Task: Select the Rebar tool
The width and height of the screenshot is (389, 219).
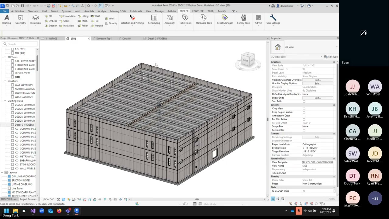Action: click(x=83, y=26)
